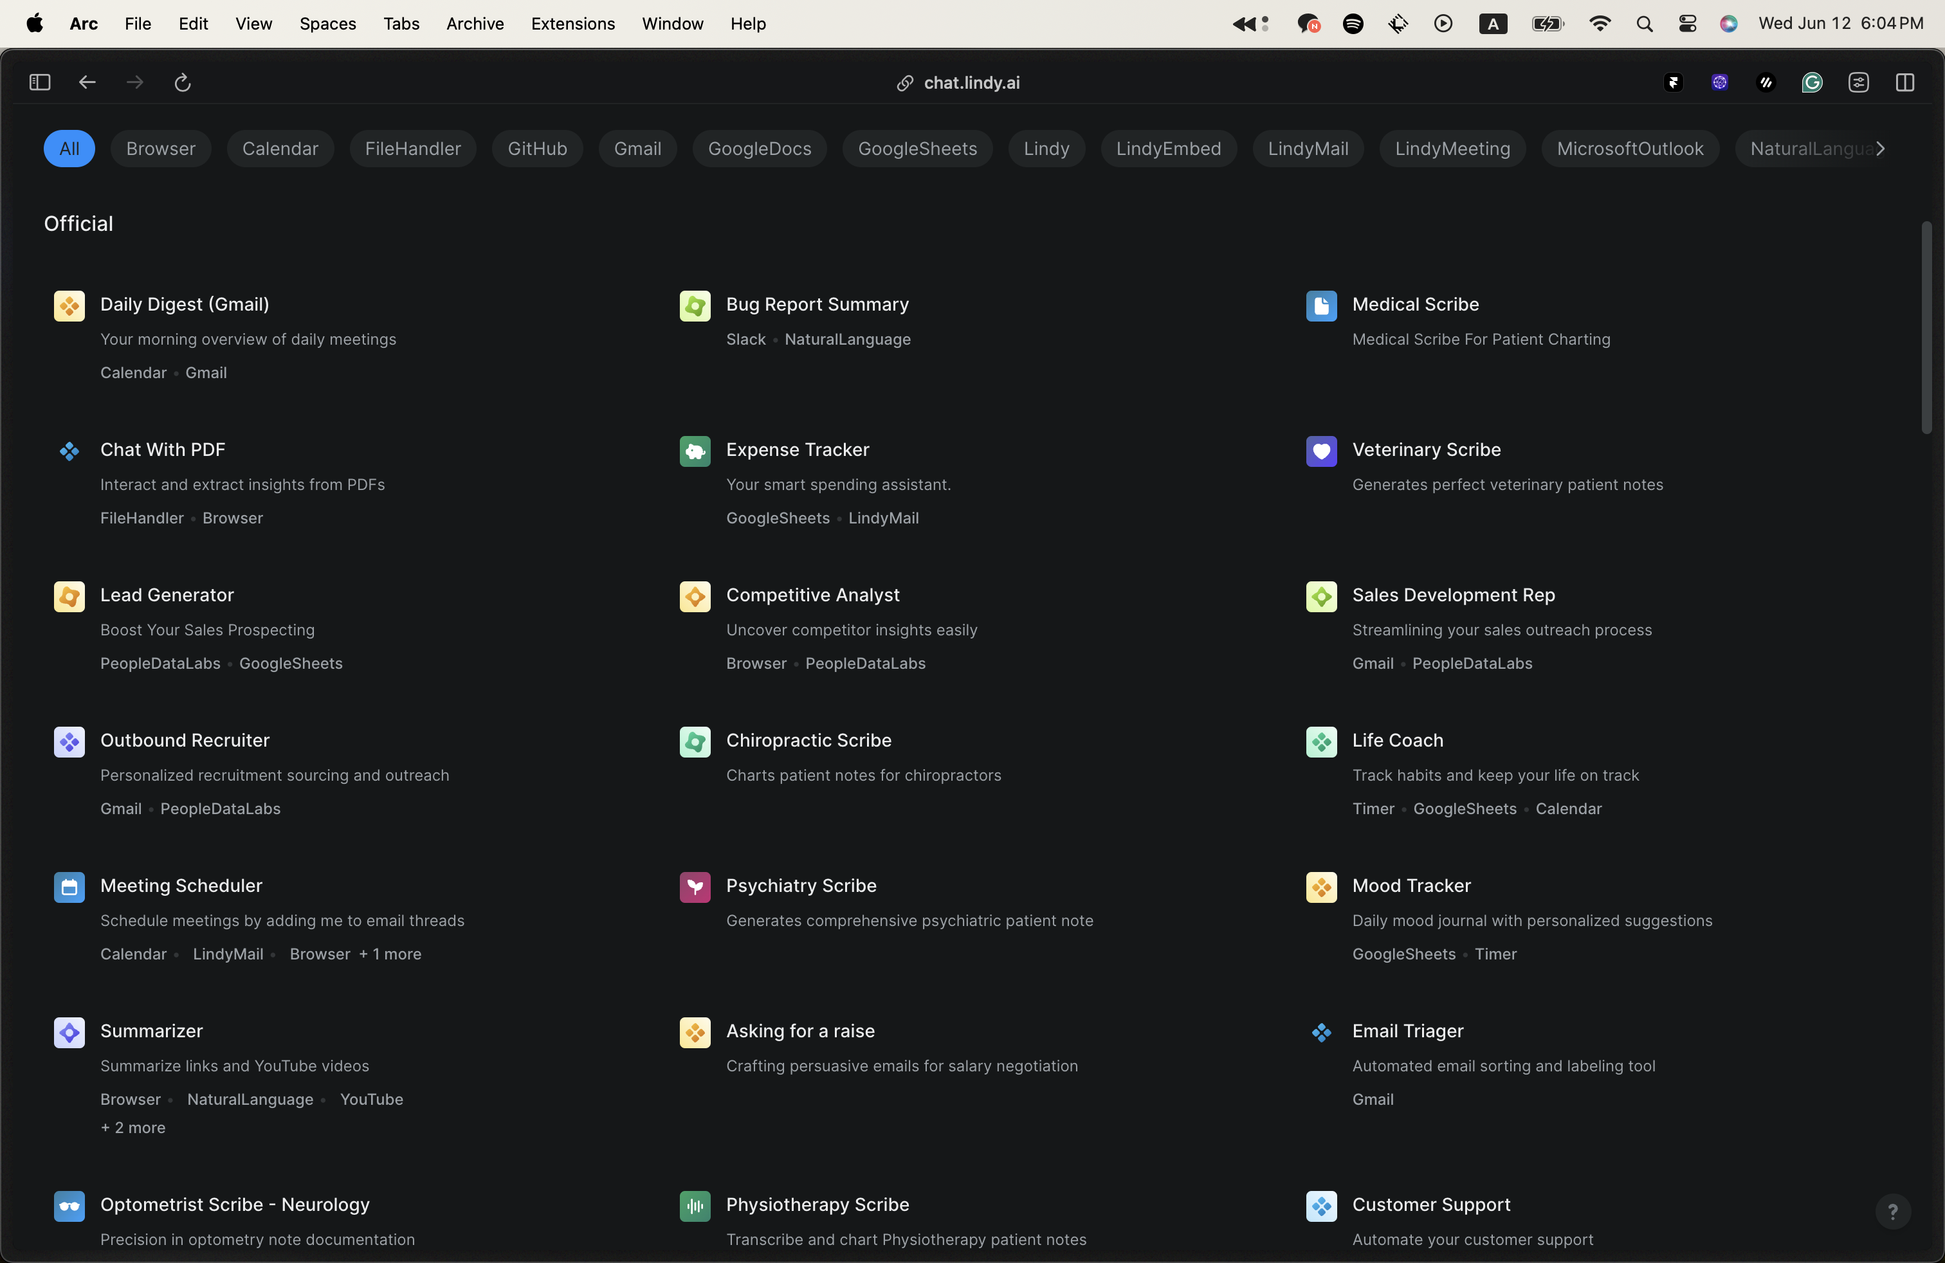1945x1263 pixels.
Task: Click the Optometrist Scribe glasses icon
Action: point(69,1206)
